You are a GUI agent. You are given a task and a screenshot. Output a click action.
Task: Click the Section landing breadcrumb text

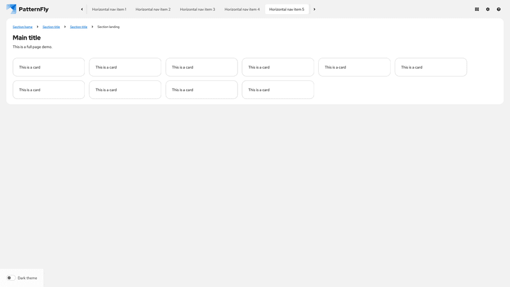pyautogui.click(x=108, y=27)
